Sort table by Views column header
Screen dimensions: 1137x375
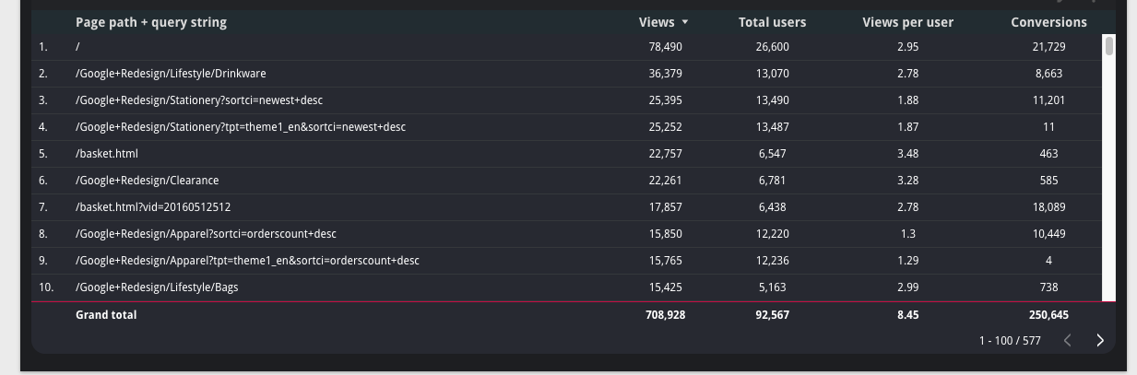657,22
